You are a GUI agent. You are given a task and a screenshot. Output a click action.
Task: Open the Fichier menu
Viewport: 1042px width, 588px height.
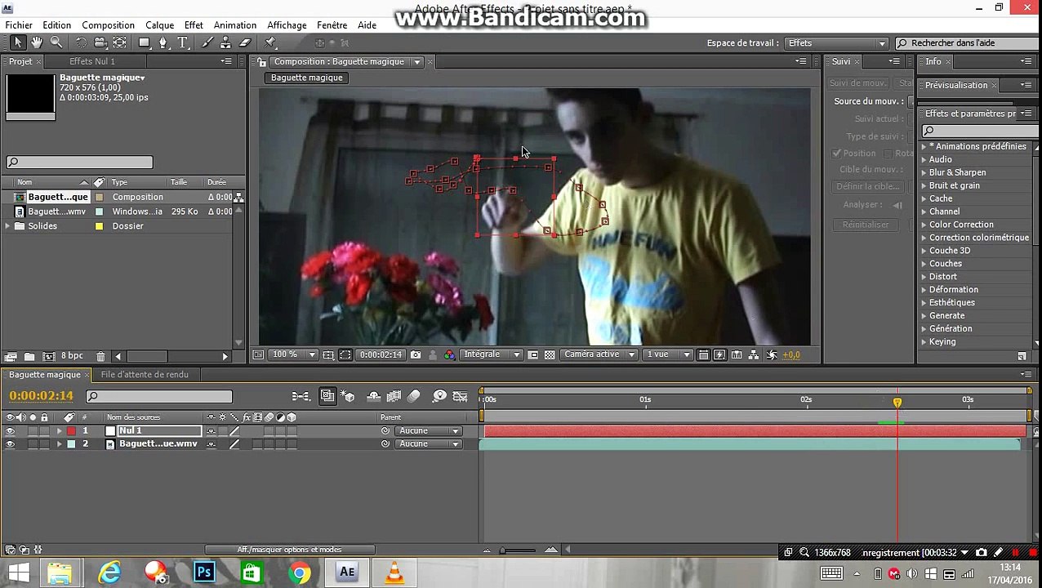pyautogui.click(x=19, y=25)
